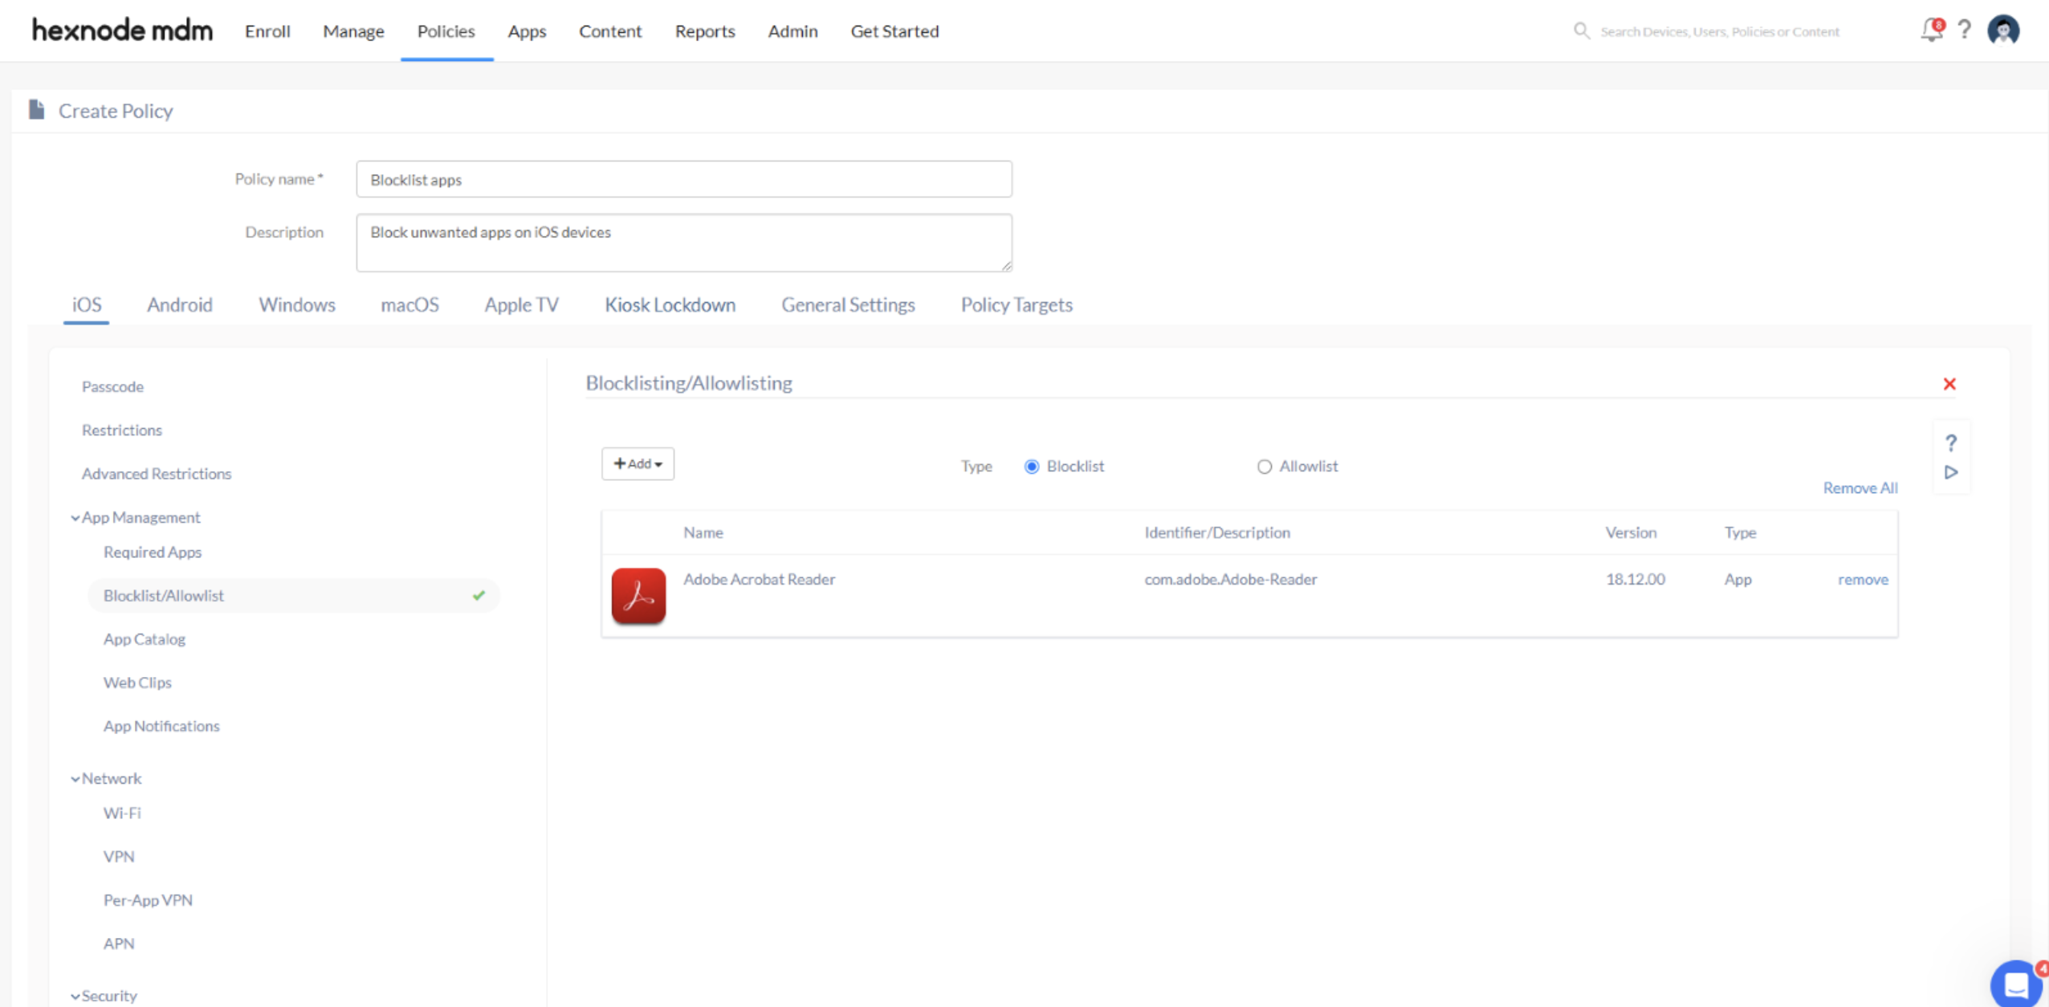
Task: Expand the App Management section
Action: point(139,516)
